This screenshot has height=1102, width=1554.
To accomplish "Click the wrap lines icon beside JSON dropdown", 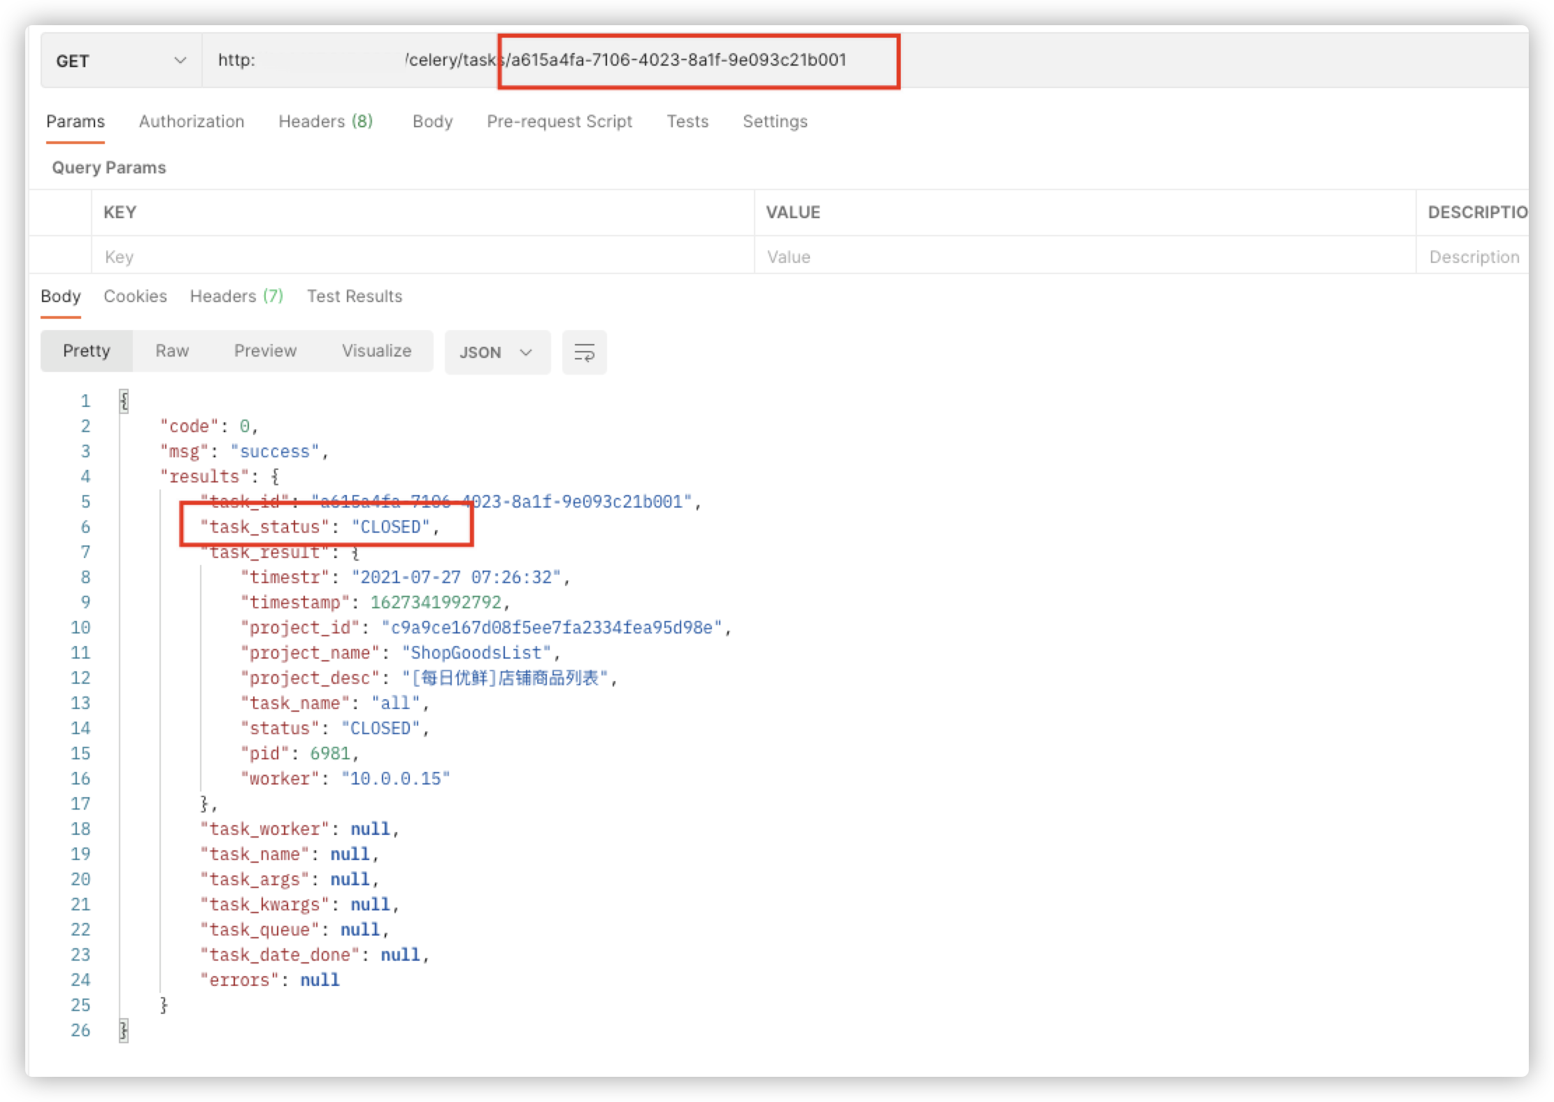I will [584, 352].
